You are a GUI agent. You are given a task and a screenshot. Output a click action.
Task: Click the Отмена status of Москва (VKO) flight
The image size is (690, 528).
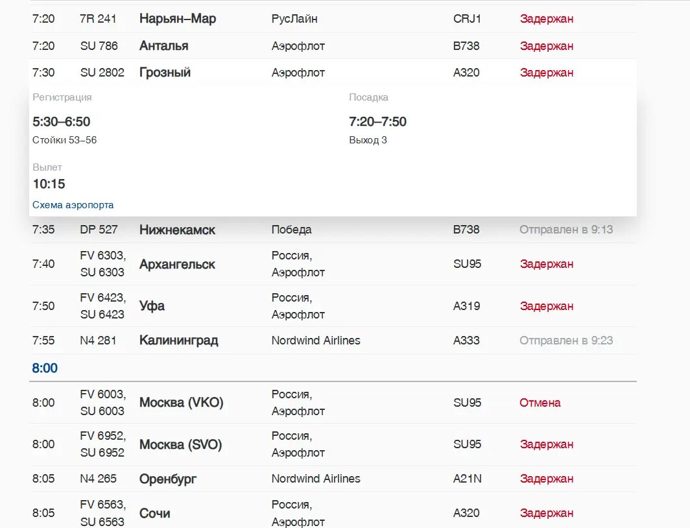pyautogui.click(x=540, y=402)
